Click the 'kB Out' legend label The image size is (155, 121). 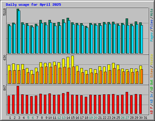point(152,85)
